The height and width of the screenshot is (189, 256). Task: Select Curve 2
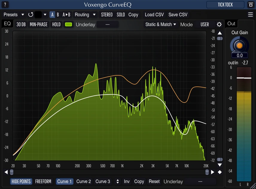click(x=84, y=181)
